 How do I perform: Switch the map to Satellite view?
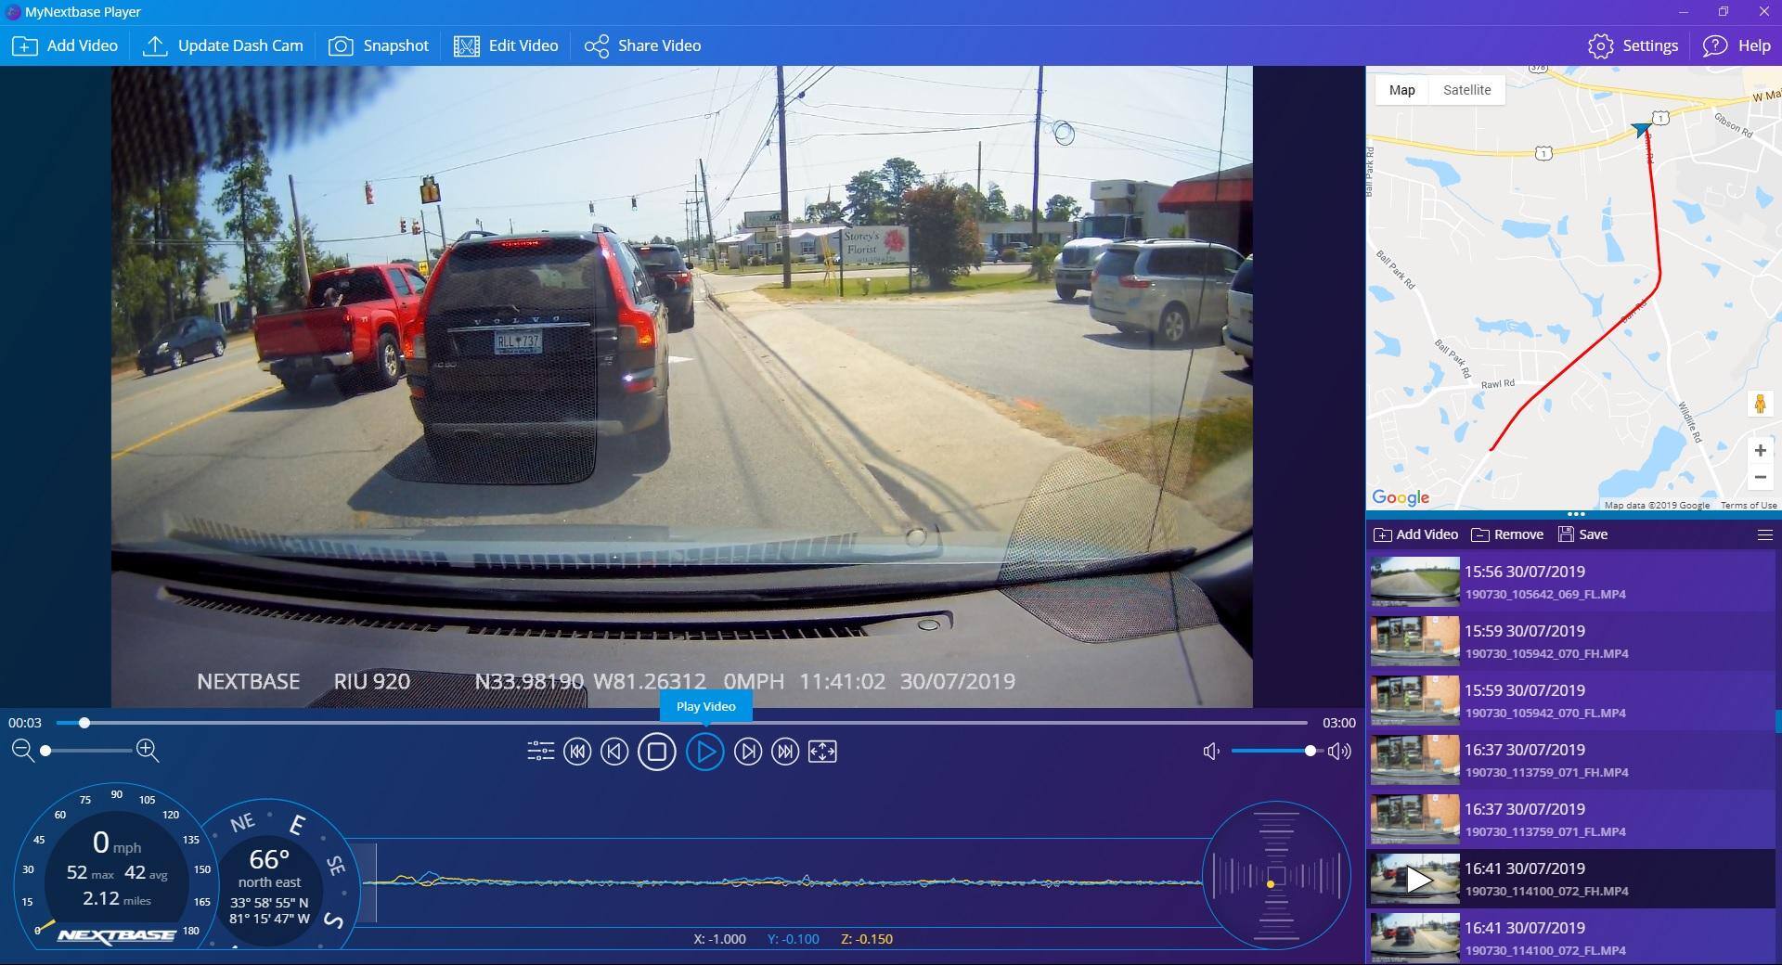[1466, 90]
